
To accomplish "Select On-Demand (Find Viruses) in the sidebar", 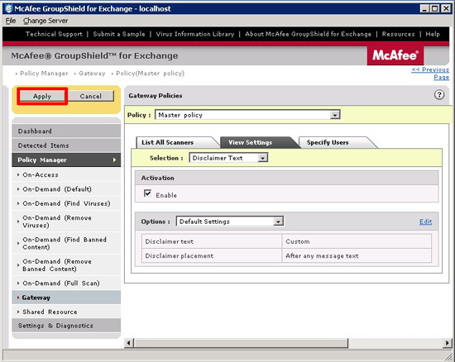I will pos(66,203).
